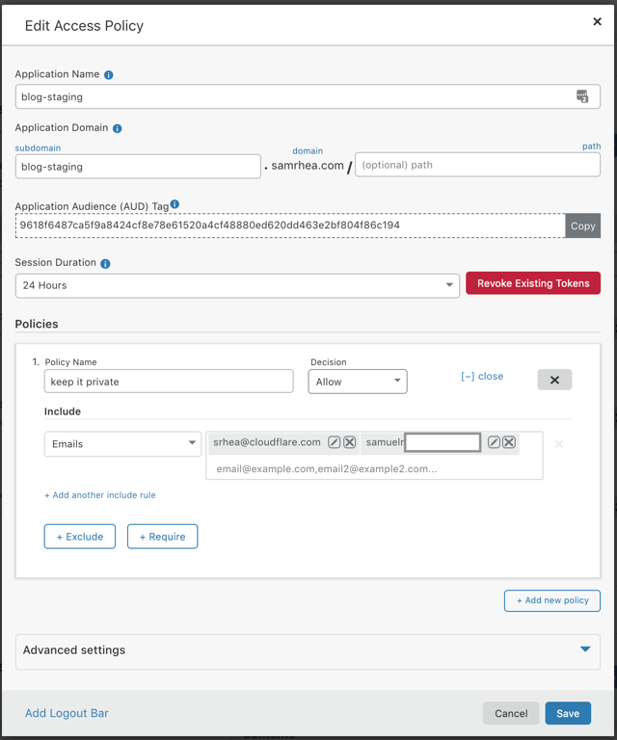Click the Application Domain info icon

[118, 128]
